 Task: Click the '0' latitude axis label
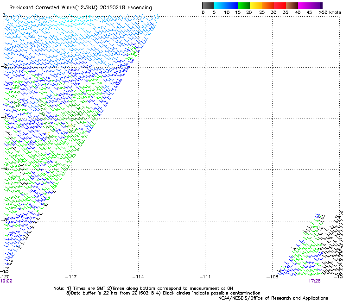pyautogui.click(x=4, y=15)
